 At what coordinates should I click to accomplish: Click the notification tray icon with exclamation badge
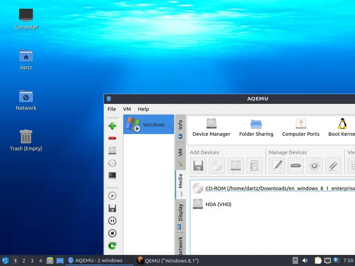pyautogui.click(x=336, y=260)
